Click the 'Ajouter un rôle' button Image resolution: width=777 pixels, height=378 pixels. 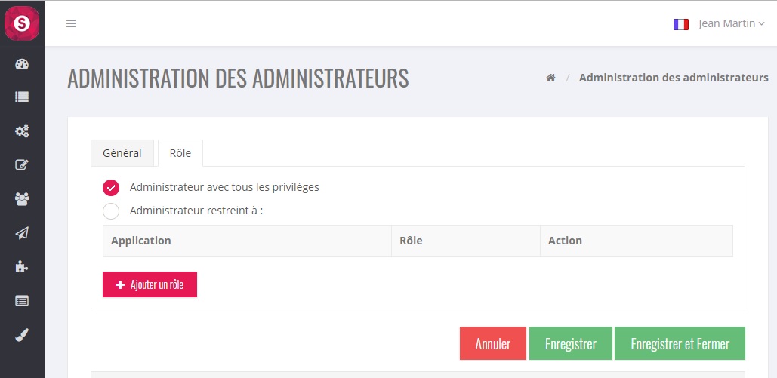pos(150,285)
